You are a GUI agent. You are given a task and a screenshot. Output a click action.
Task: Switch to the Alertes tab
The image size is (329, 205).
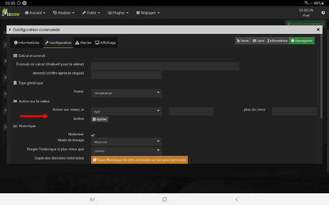point(83,42)
